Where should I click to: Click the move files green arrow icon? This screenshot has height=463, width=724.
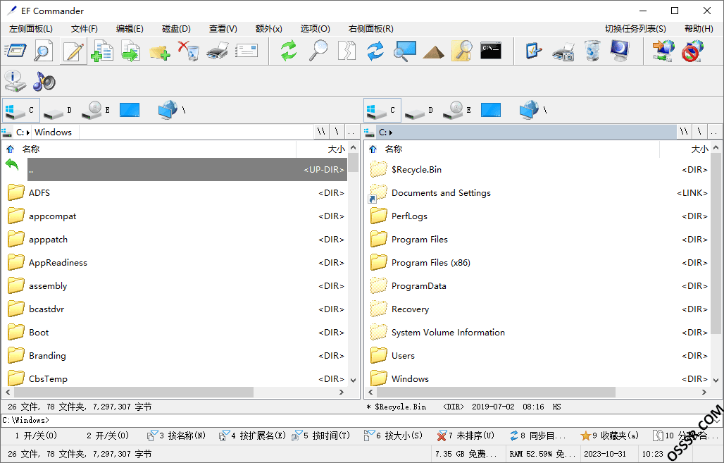[x=131, y=51]
